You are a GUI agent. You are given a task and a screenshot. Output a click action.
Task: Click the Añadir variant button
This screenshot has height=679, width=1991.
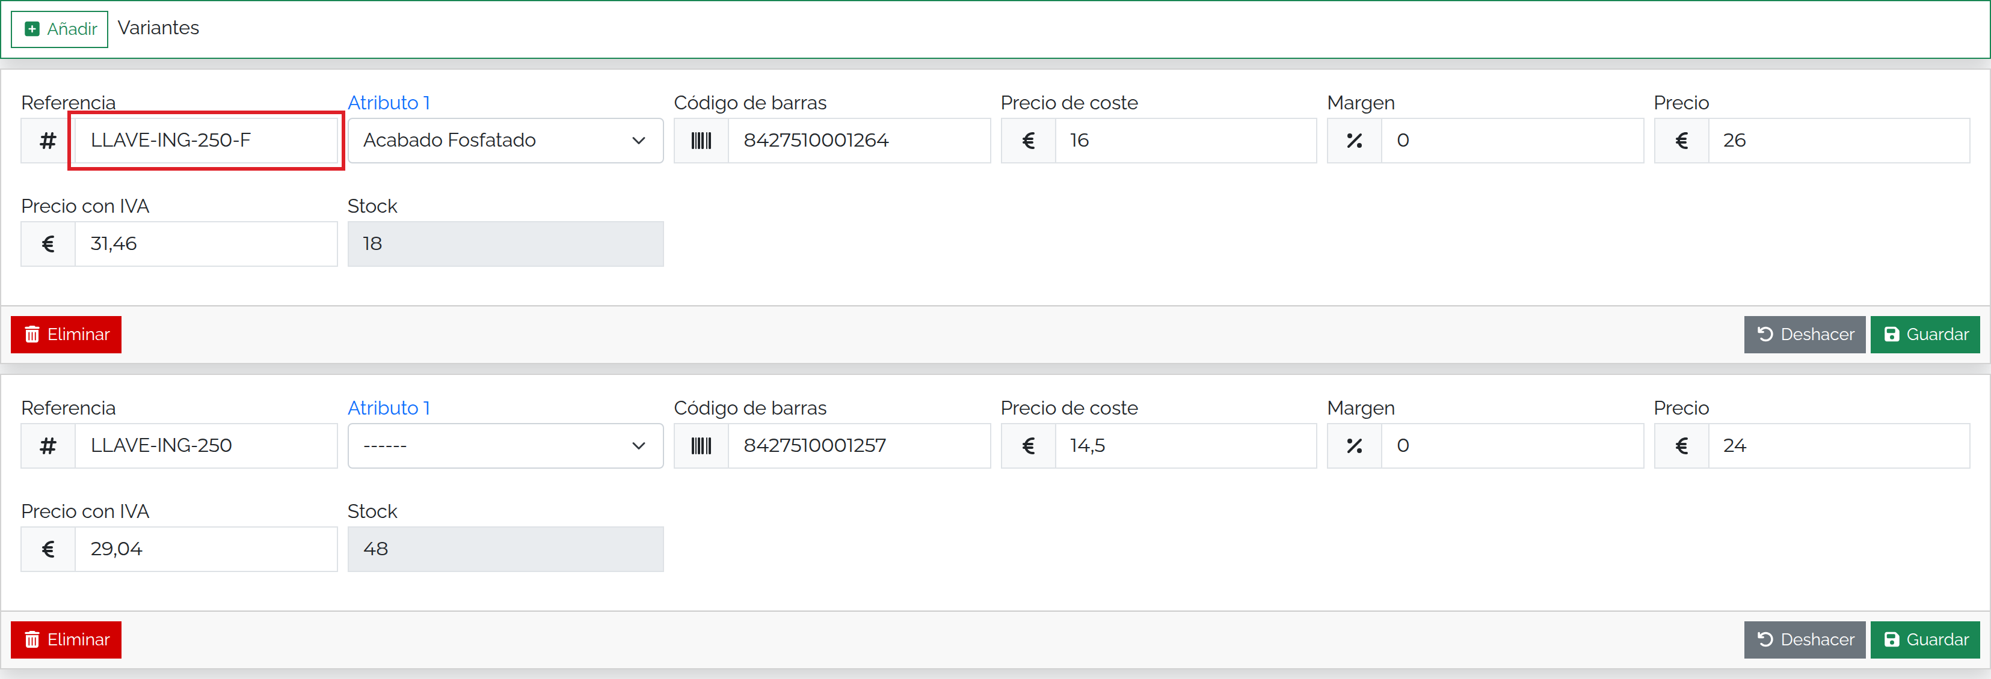(60, 29)
